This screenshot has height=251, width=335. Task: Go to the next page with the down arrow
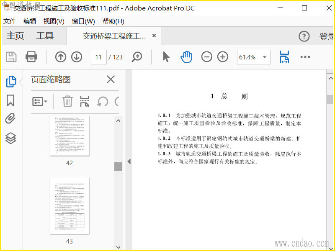click(77, 57)
